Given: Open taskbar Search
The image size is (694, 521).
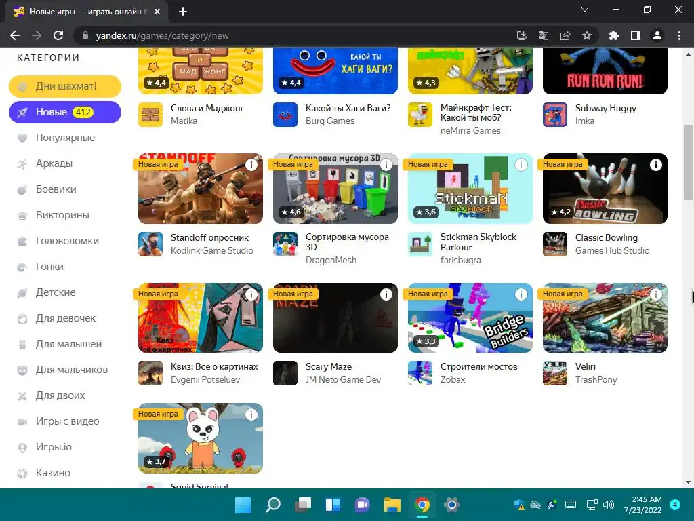Looking at the screenshot, I should [273, 505].
